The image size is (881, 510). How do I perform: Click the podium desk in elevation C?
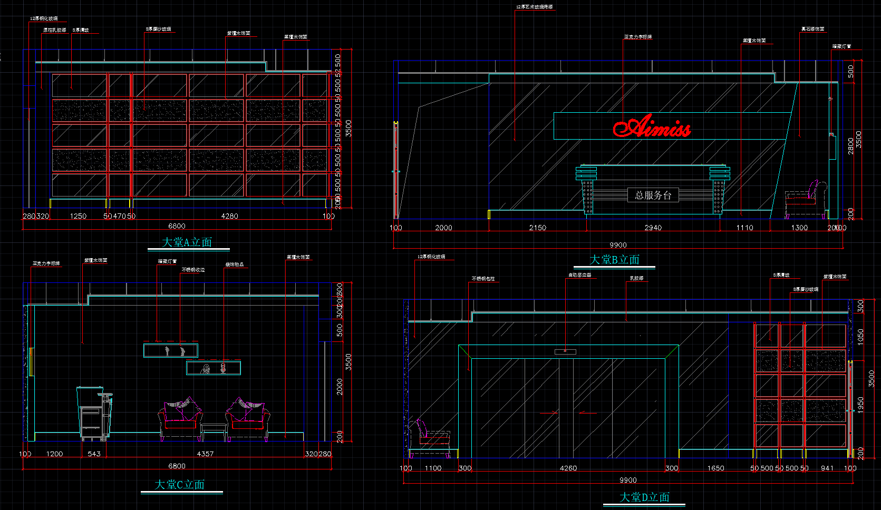tap(94, 412)
